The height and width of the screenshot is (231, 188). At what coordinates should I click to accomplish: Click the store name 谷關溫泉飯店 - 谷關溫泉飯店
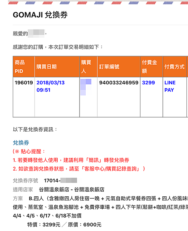tap(72, 189)
